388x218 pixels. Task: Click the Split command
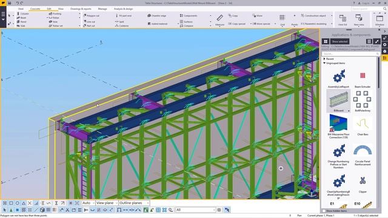coord(119,22)
